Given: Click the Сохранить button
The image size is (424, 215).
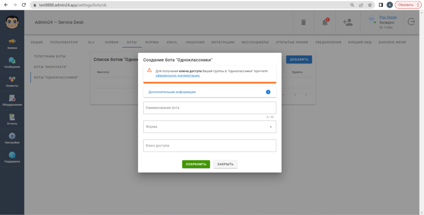Looking at the screenshot, I should (x=196, y=164).
